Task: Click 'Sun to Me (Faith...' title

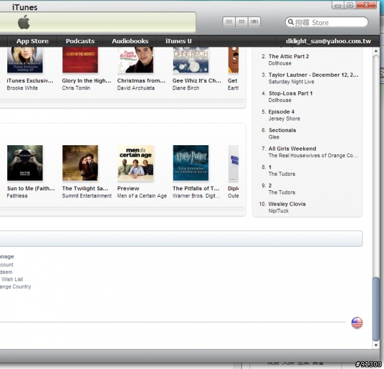Action: coord(31,188)
